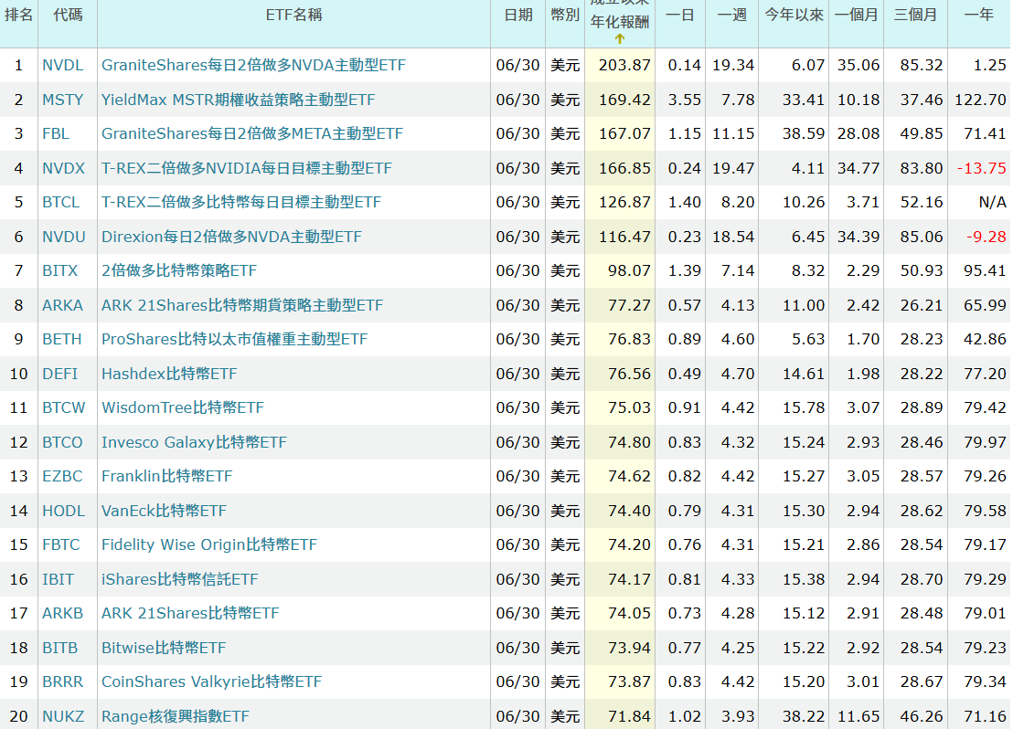1013x729 pixels.
Task: Open the BTCW ticker link
Action: pyautogui.click(x=63, y=407)
